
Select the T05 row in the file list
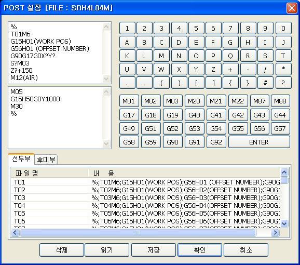click(x=145, y=214)
